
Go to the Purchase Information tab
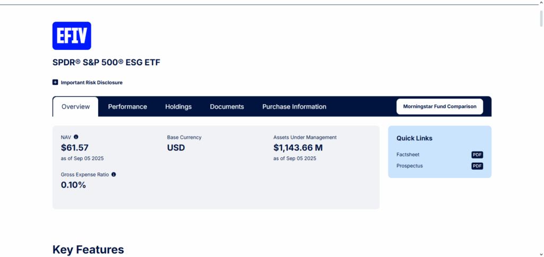294,107
